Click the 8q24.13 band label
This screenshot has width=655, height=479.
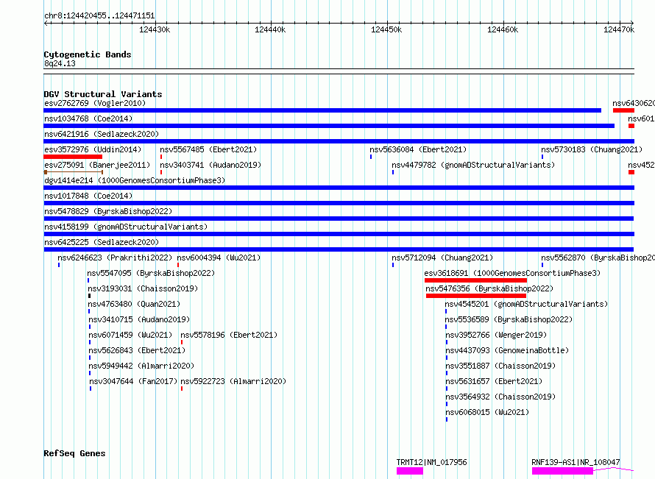60,63
